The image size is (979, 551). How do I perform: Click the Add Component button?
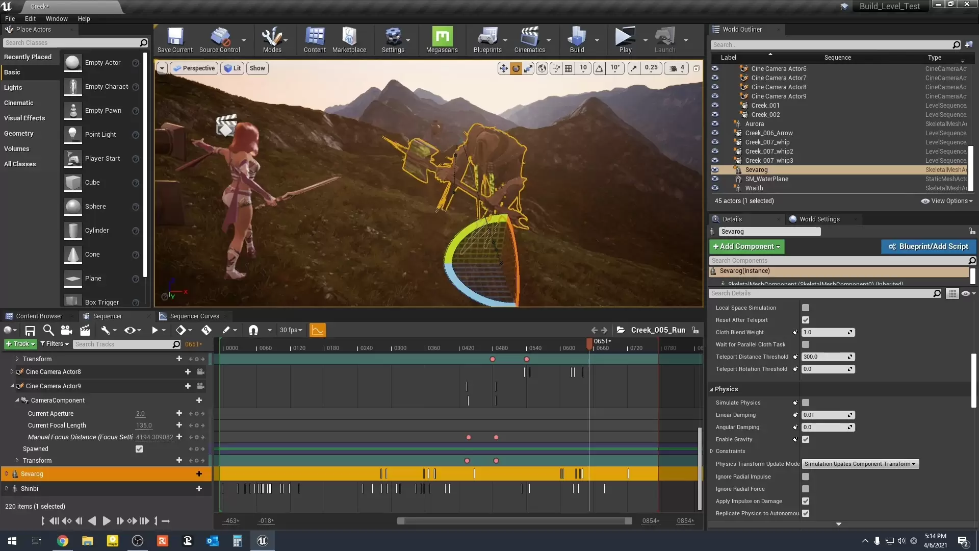[x=746, y=246]
